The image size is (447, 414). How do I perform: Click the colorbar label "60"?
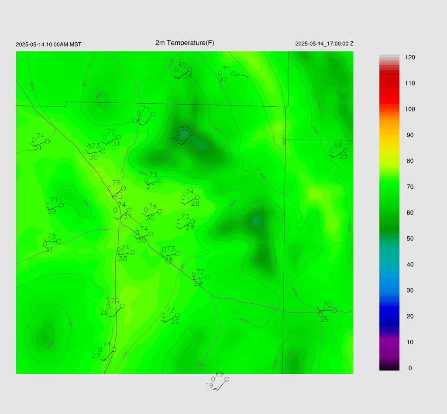[x=410, y=213]
